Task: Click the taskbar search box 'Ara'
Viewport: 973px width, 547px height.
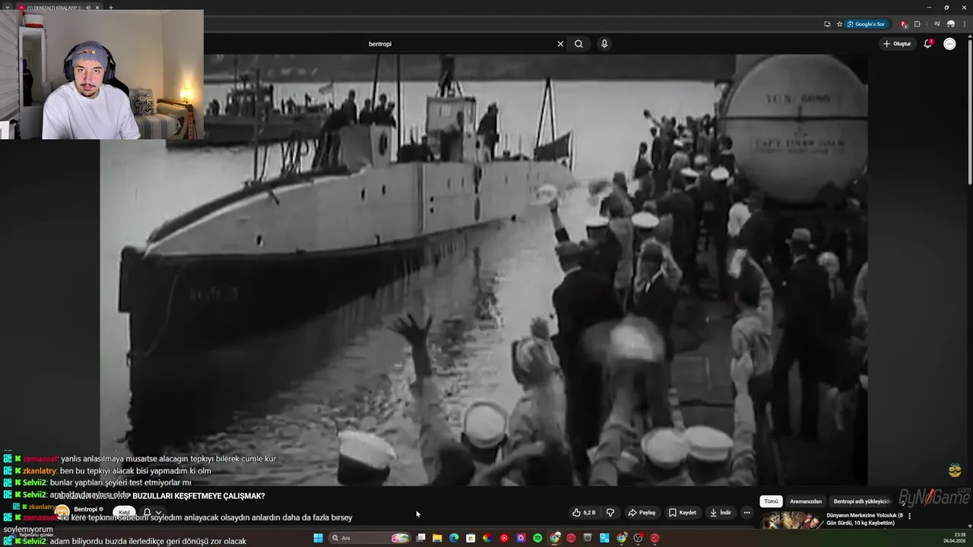Action: coord(369,538)
